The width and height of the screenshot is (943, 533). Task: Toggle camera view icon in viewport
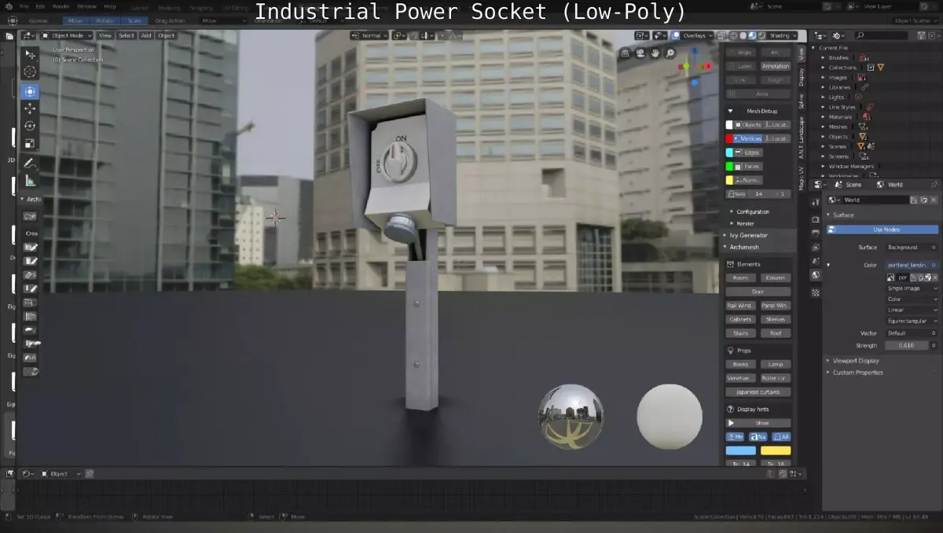click(x=640, y=53)
